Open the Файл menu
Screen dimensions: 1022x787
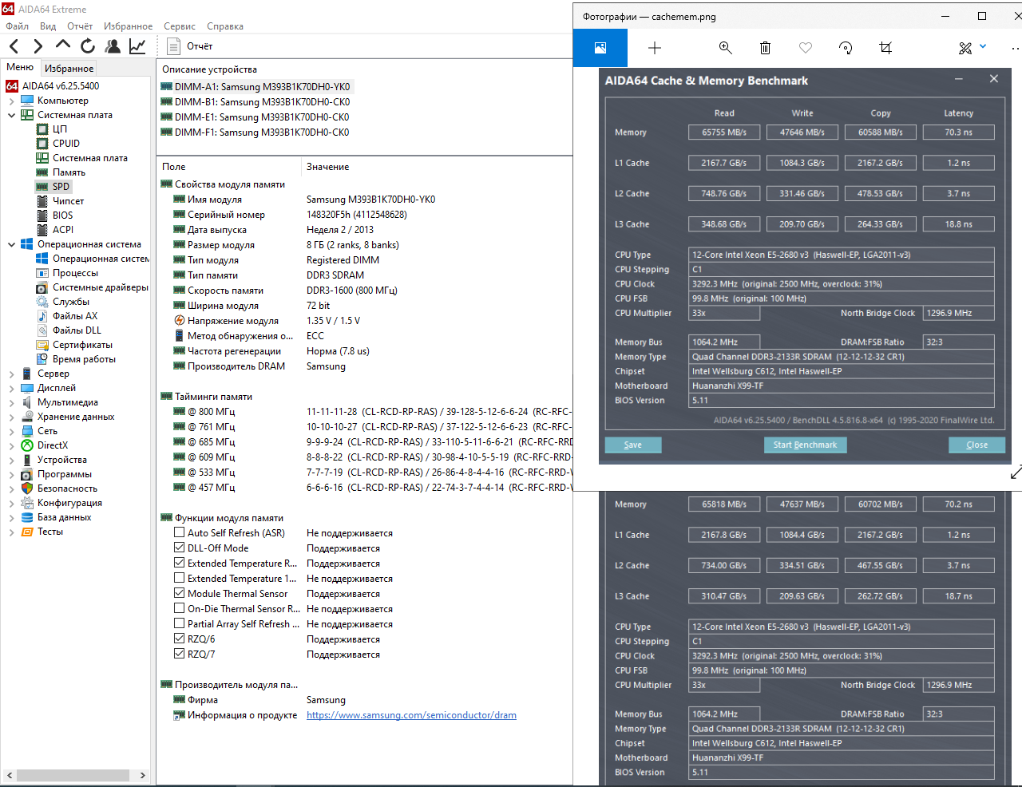(x=18, y=26)
